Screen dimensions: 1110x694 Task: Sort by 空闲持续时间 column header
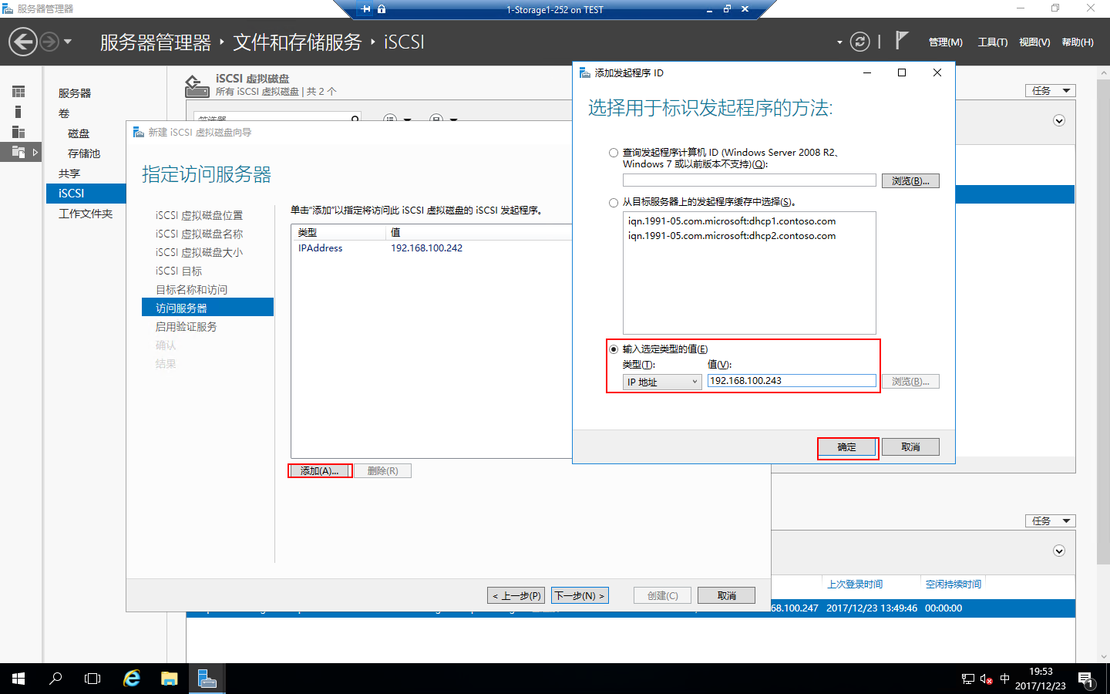(954, 585)
